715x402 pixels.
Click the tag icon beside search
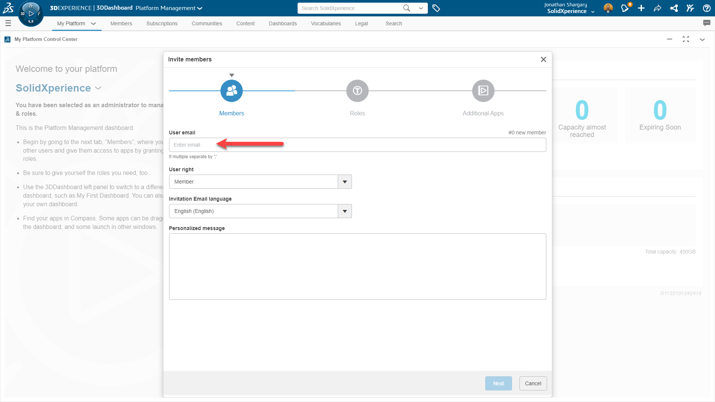436,8
